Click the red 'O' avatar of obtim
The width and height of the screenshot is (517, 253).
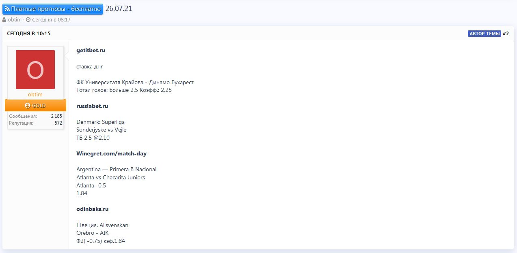35,70
